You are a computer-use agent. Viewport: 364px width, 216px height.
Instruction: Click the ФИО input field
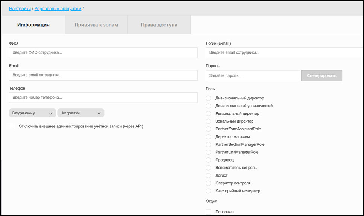click(103, 53)
